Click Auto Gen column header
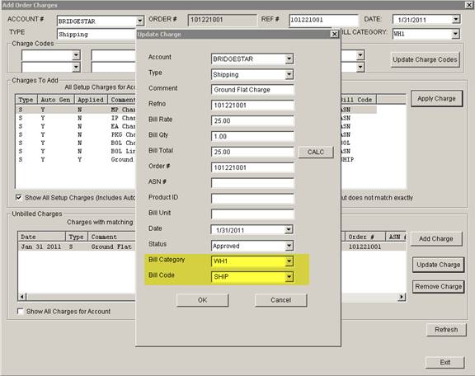This screenshot has height=376, width=475. [x=55, y=100]
